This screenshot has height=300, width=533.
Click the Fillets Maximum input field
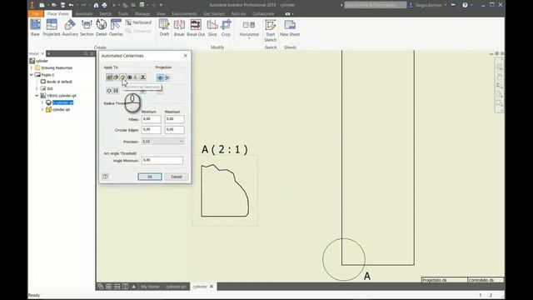tap(175, 119)
